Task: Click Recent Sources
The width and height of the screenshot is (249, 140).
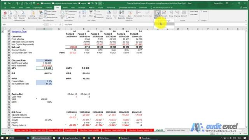Action: 51,17
